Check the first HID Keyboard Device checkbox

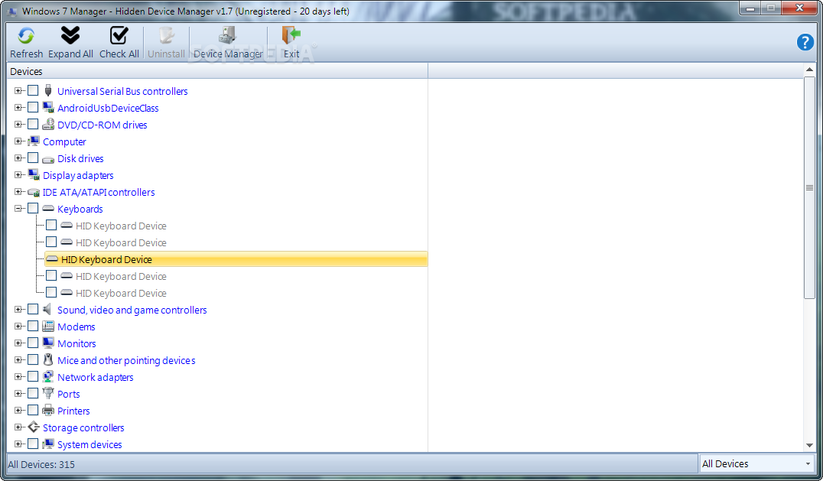coord(51,225)
